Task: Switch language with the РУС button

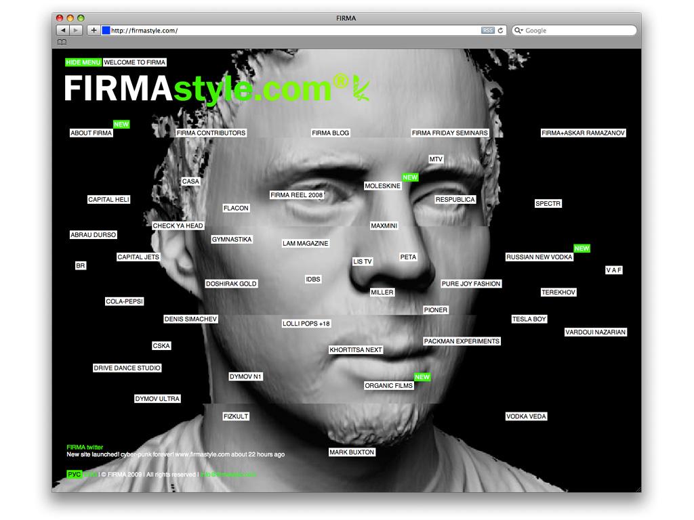Action: click(75, 474)
